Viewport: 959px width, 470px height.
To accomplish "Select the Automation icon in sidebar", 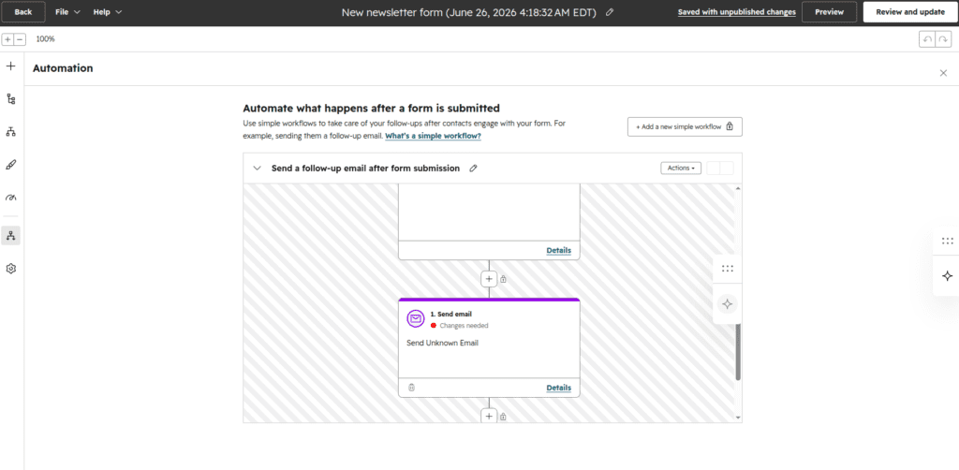I will [x=10, y=235].
